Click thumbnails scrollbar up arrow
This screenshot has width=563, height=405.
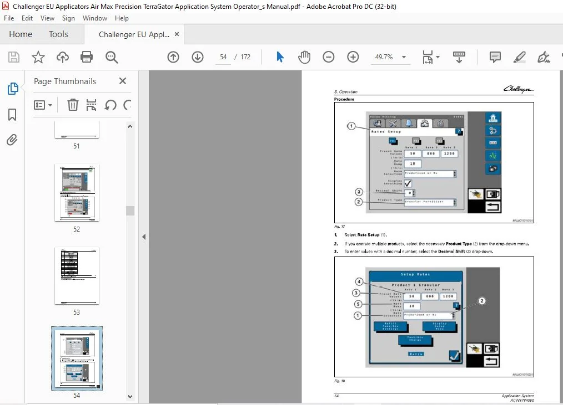pyautogui.click(x=130, y=126)
